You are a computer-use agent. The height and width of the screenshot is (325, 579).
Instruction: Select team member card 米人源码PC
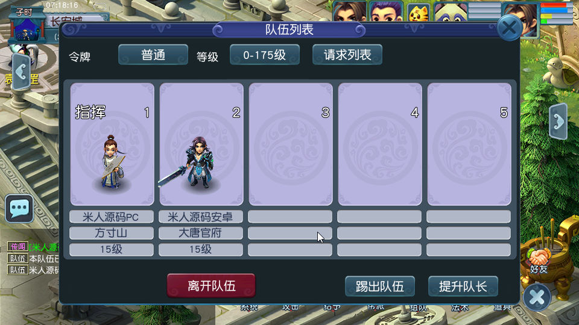pos(112,144)
